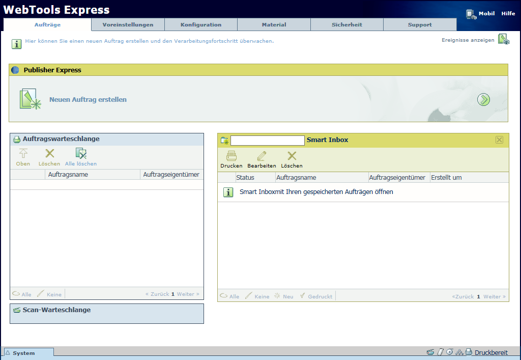Select Alle in Smart Inbox footer
521x360 pixels.
(x=229, y=296)
